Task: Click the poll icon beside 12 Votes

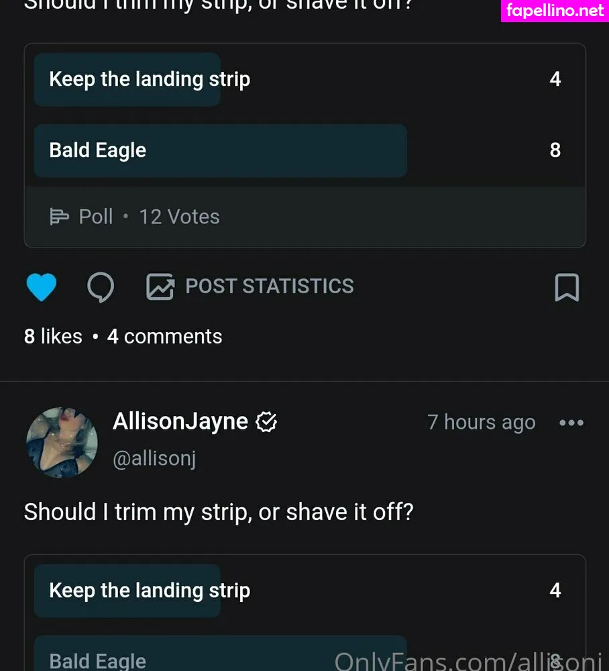Action: click(60, 217)
